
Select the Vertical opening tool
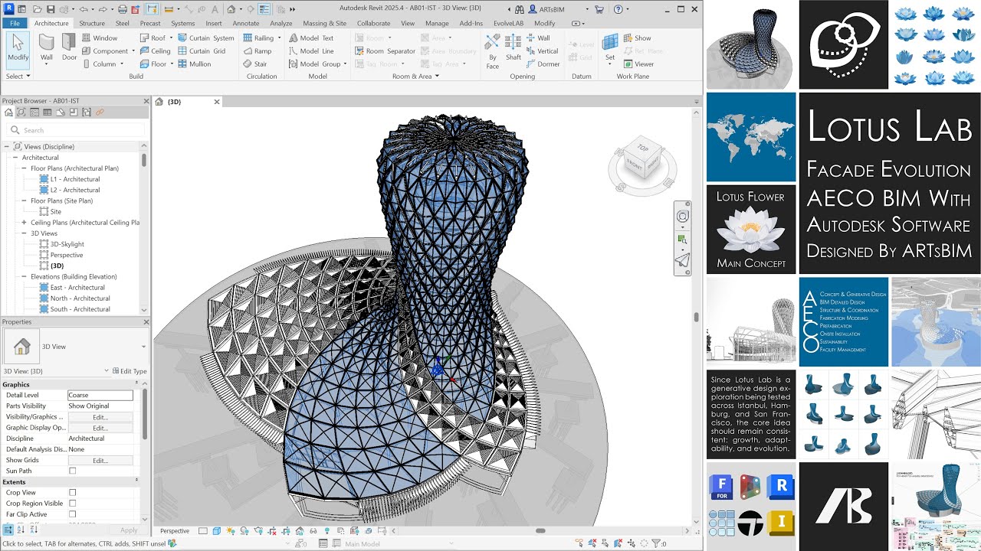(x=542, y=51)
